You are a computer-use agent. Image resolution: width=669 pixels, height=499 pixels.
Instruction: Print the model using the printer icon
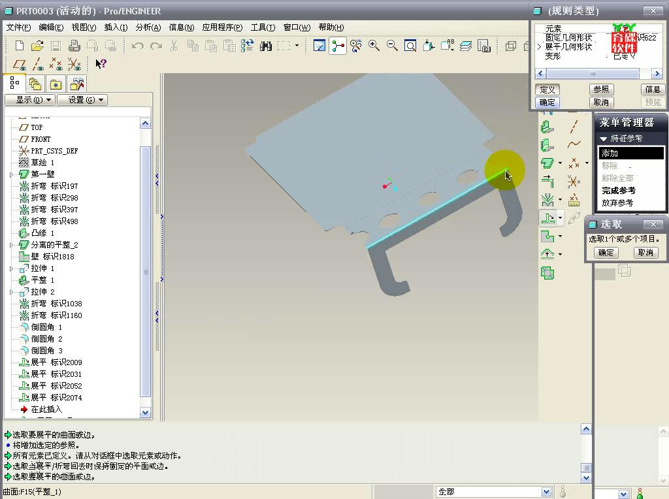click(74, 46)
